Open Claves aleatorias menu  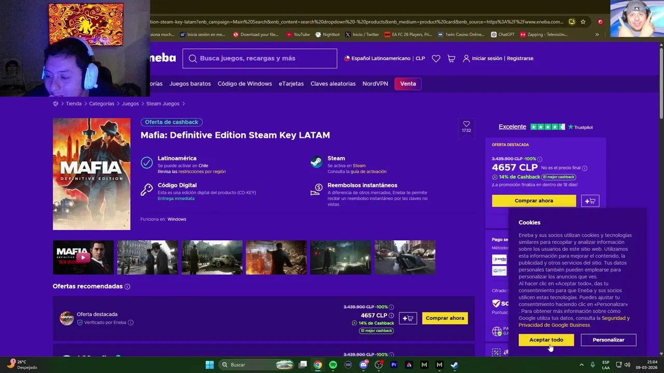(x=333, y=84)
